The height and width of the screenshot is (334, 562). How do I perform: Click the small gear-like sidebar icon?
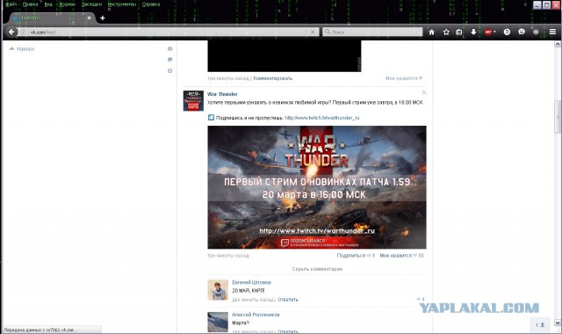pyautogui.click(x=169, y=70)
